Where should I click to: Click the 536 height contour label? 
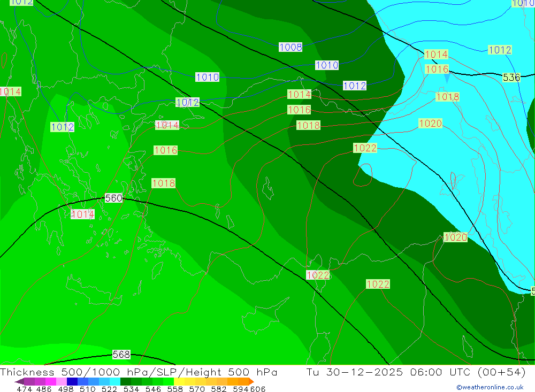[x=511, y=78]
